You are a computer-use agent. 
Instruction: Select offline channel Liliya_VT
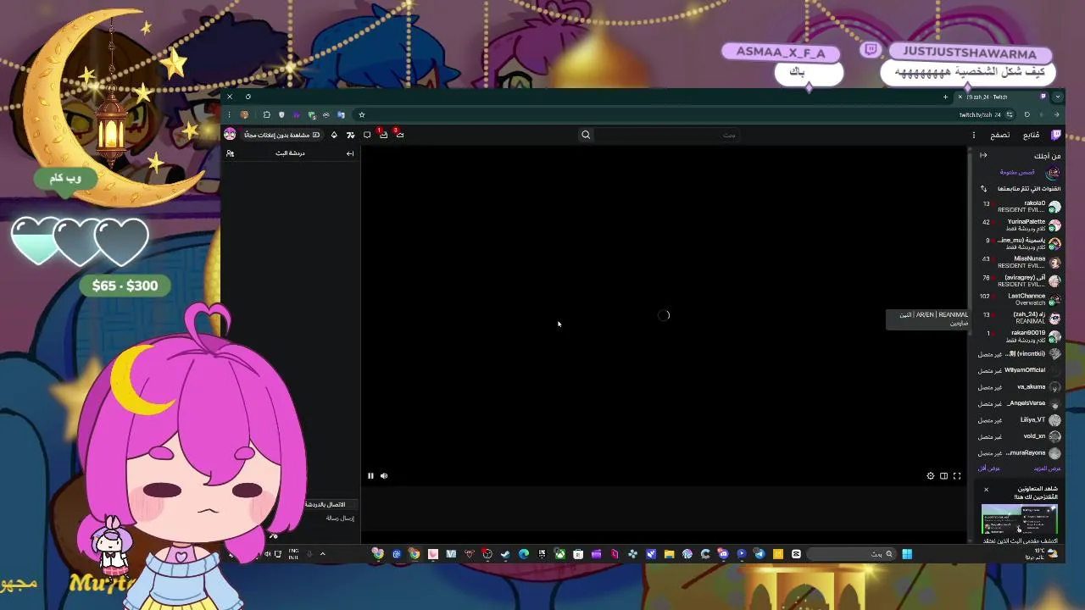click(x=1021, y=419)
